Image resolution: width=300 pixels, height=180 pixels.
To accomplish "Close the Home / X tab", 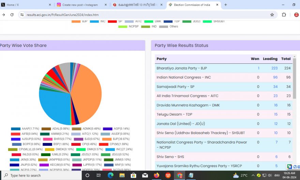I will (x=50, y=5).
